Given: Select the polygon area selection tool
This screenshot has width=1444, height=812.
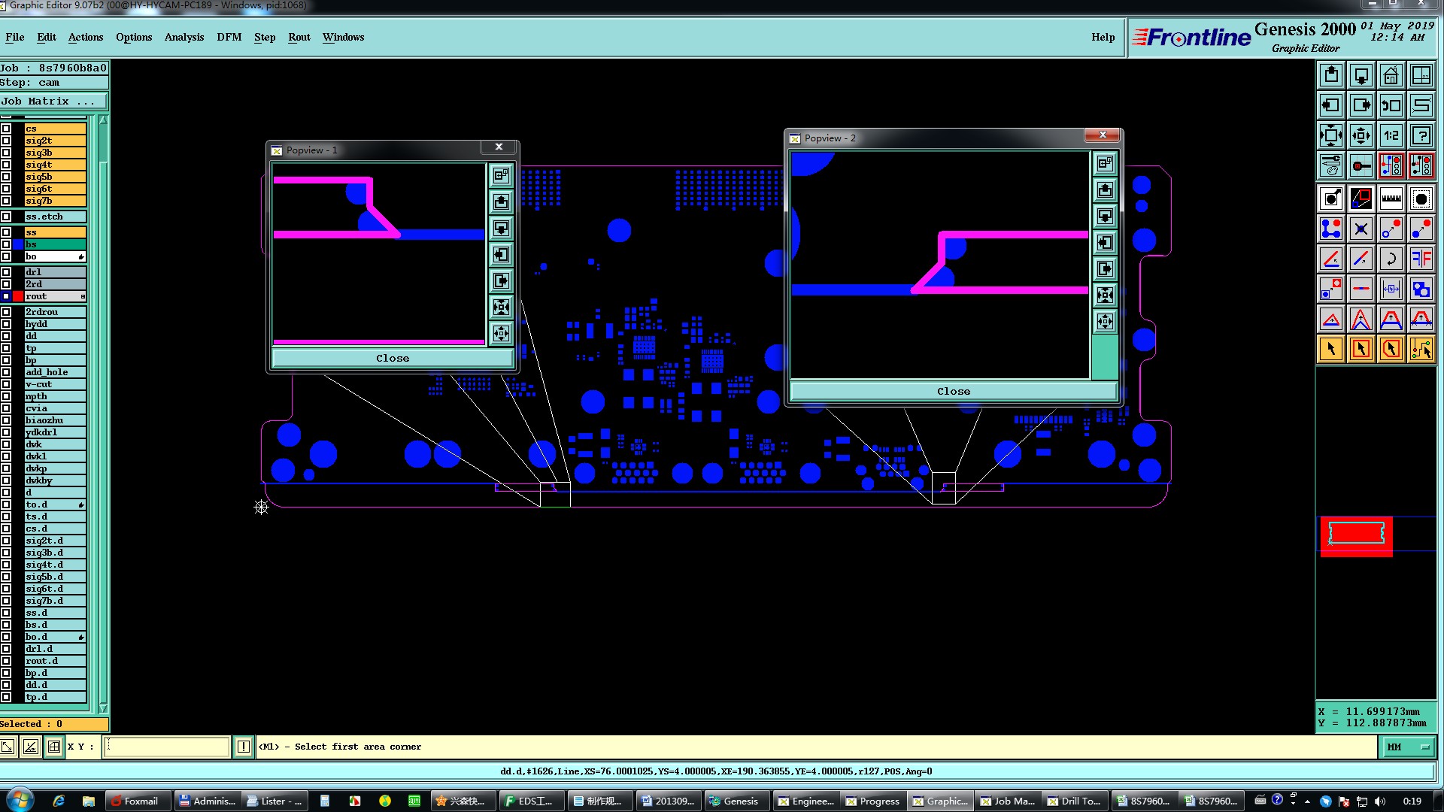Looking at the screenshot, I should click(1391, 349).
